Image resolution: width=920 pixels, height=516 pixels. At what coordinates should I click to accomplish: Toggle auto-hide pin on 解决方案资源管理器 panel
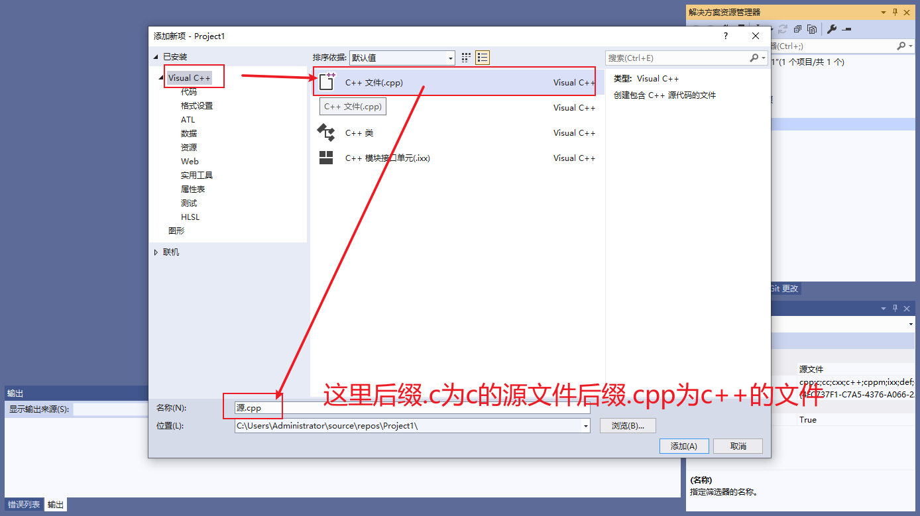pos(893,11)
